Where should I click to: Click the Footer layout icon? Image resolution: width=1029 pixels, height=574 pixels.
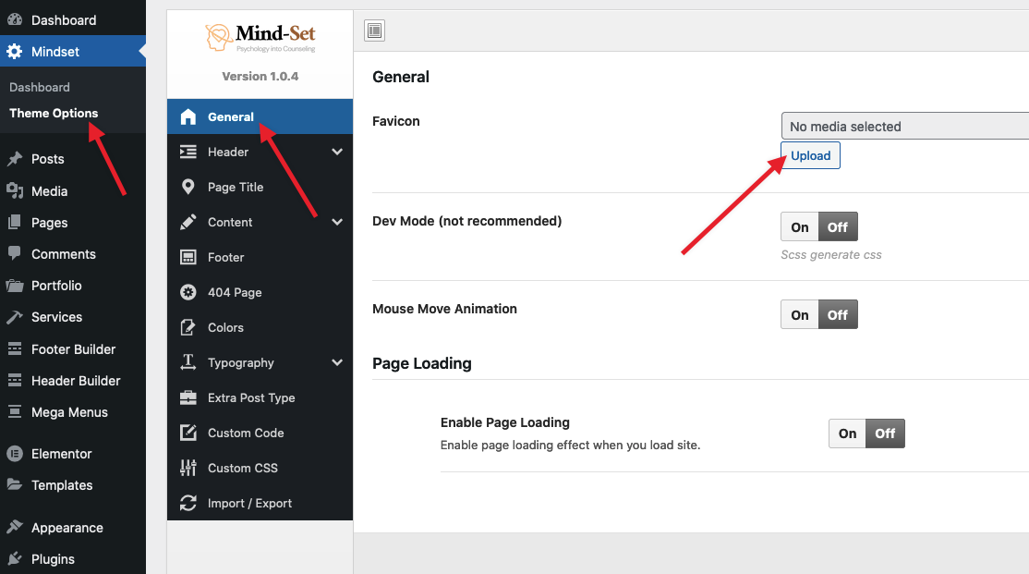(x=188, y=257)
